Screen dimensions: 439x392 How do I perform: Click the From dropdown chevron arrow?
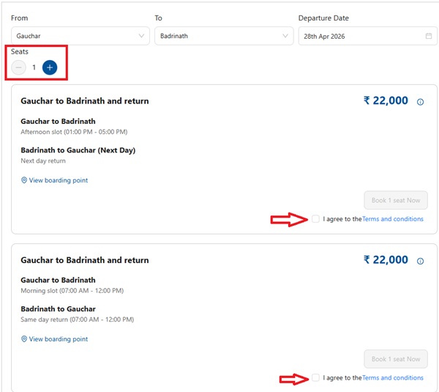[141, 35]
